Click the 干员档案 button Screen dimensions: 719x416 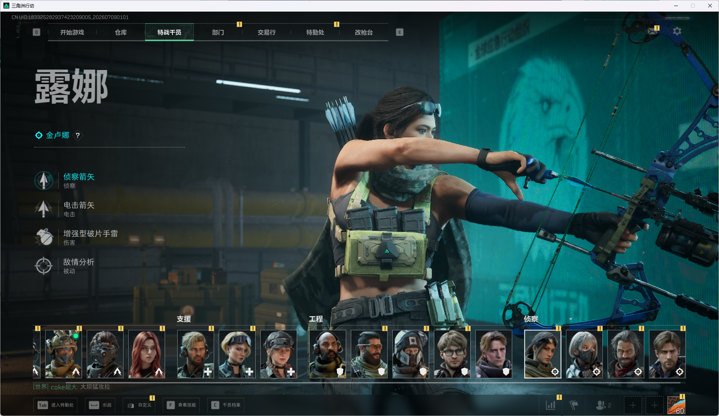point(226,405)
